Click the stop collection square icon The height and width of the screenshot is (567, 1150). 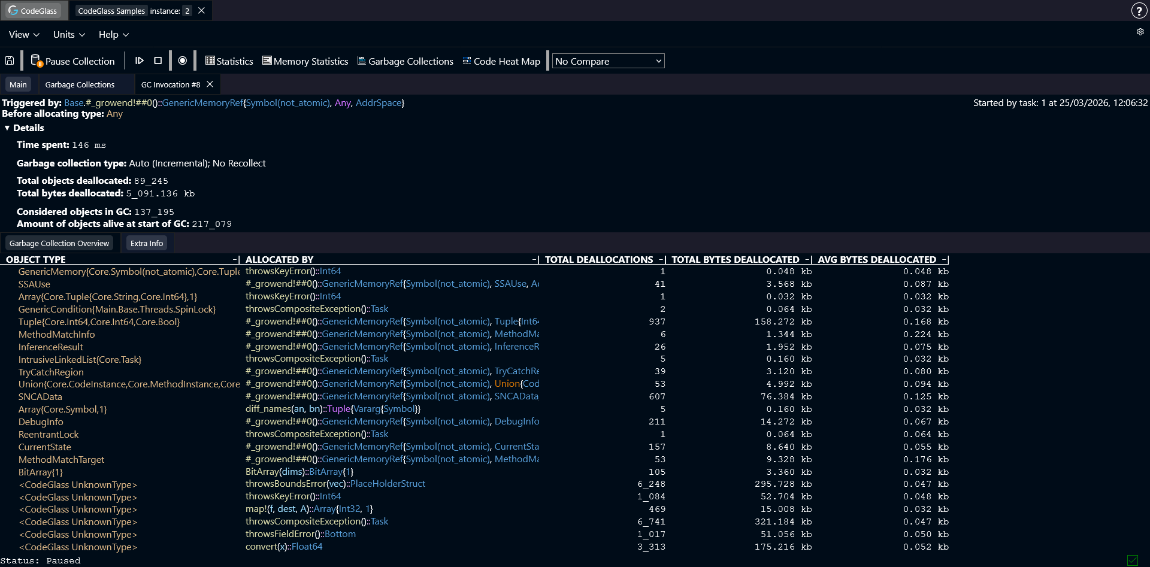(x=158, y=60)
